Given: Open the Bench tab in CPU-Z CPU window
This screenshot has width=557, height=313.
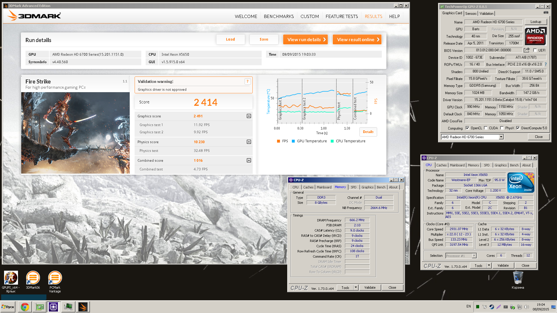Looking at the screenshot, I should 514,165.
